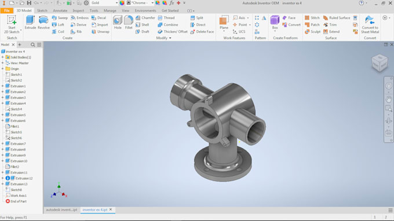
Task: Select the Emboss tool
Action: coord(79,18)
